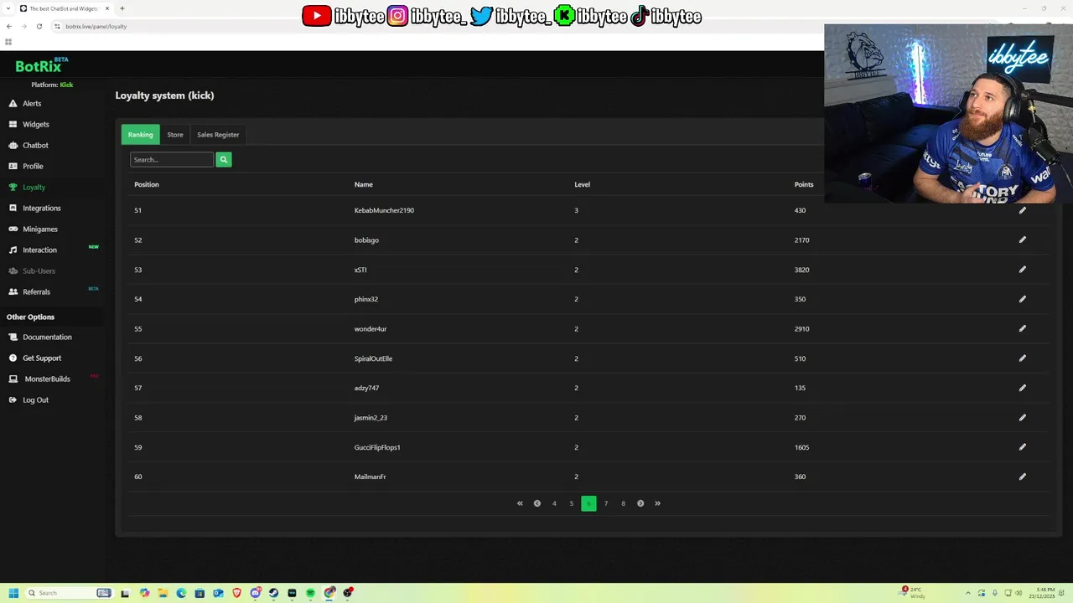Click the name GucciFlipFlops1

coord(377,447)
